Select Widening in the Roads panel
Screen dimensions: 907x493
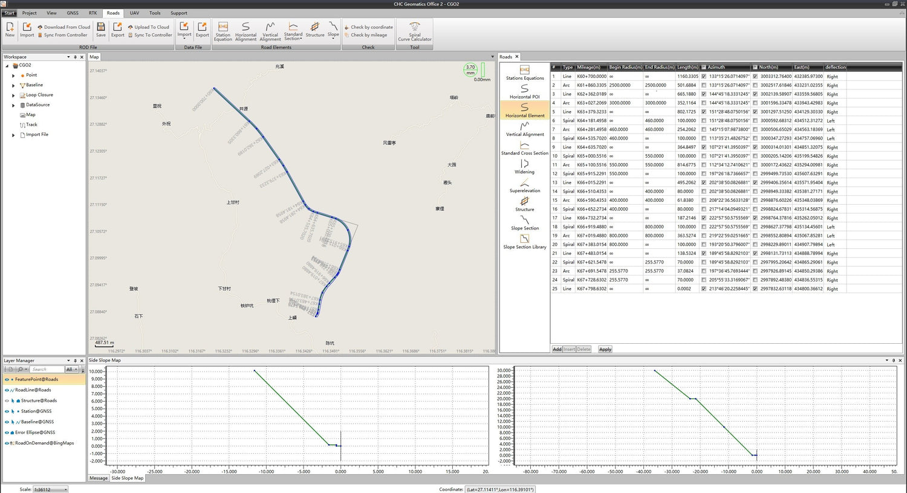coord(524,169)
